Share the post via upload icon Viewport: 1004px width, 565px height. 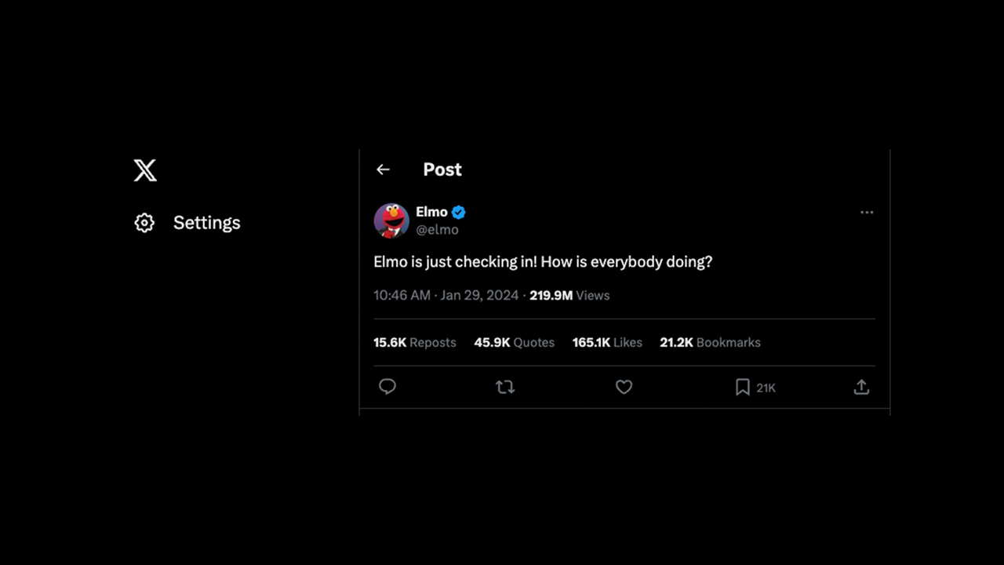[861, 387]
